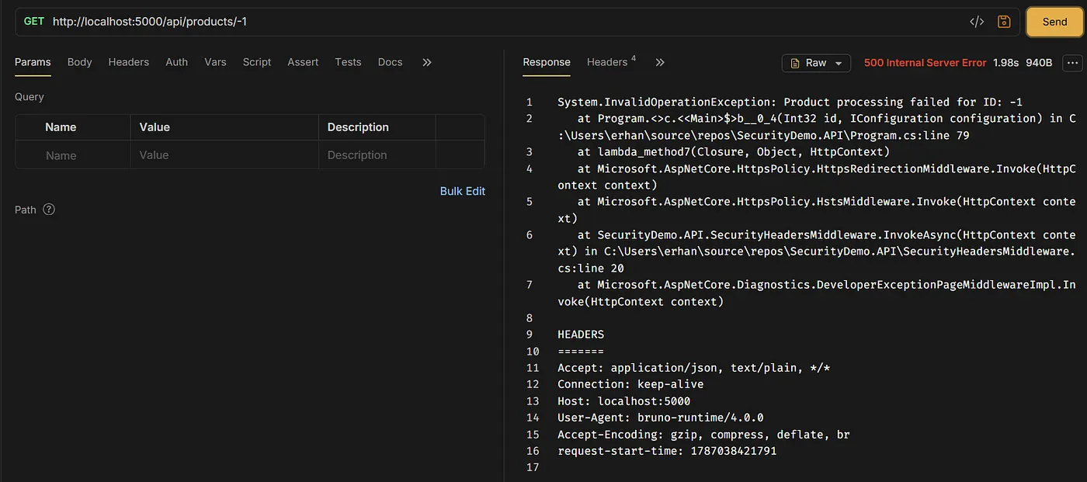Image resolution: width=1087 pixels, height=482 pixels.
Task: Click the request URL field
Action: pyautogui.click(x=505, y=22)
